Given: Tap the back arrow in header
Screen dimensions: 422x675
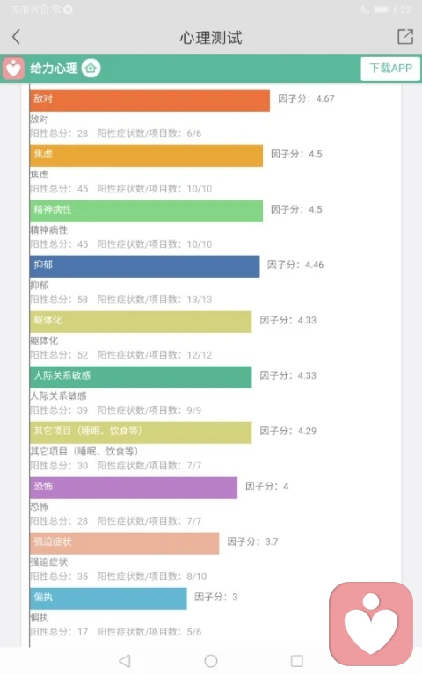Looking at the screenshot, I should [17, 37].
